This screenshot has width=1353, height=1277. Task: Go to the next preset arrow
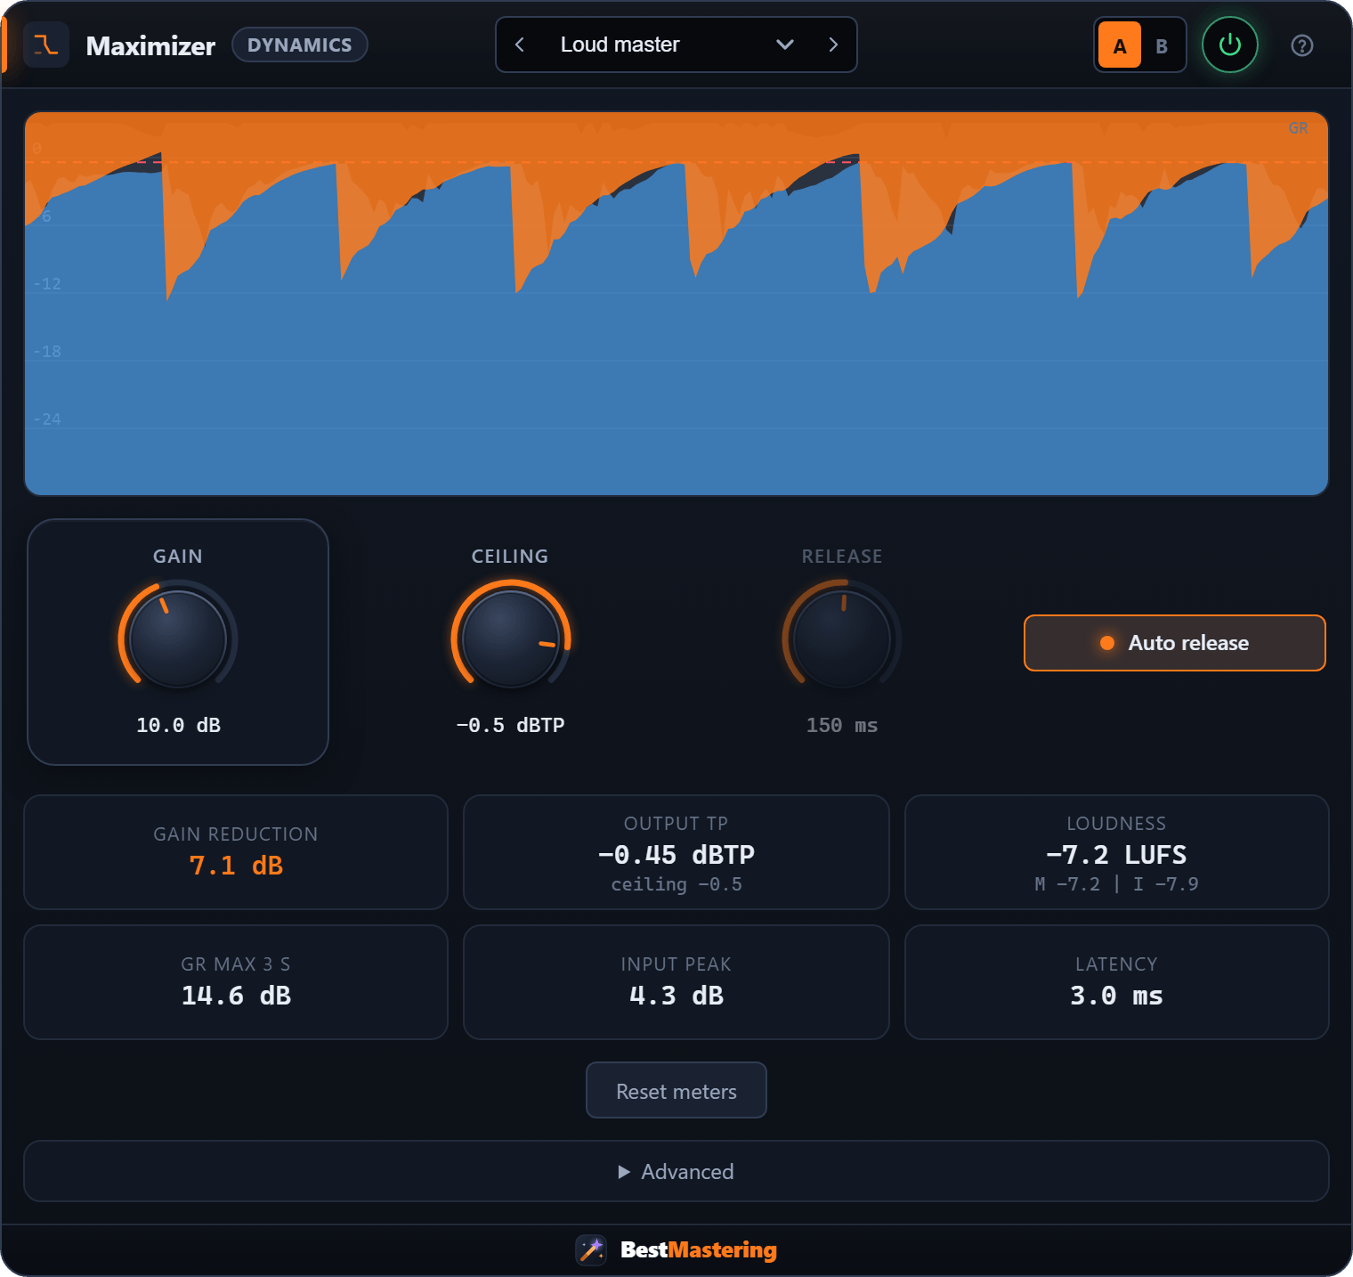click(x=833, y=45)
